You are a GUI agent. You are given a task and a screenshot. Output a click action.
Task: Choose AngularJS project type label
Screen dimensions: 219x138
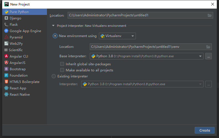[x=17, y=63]
